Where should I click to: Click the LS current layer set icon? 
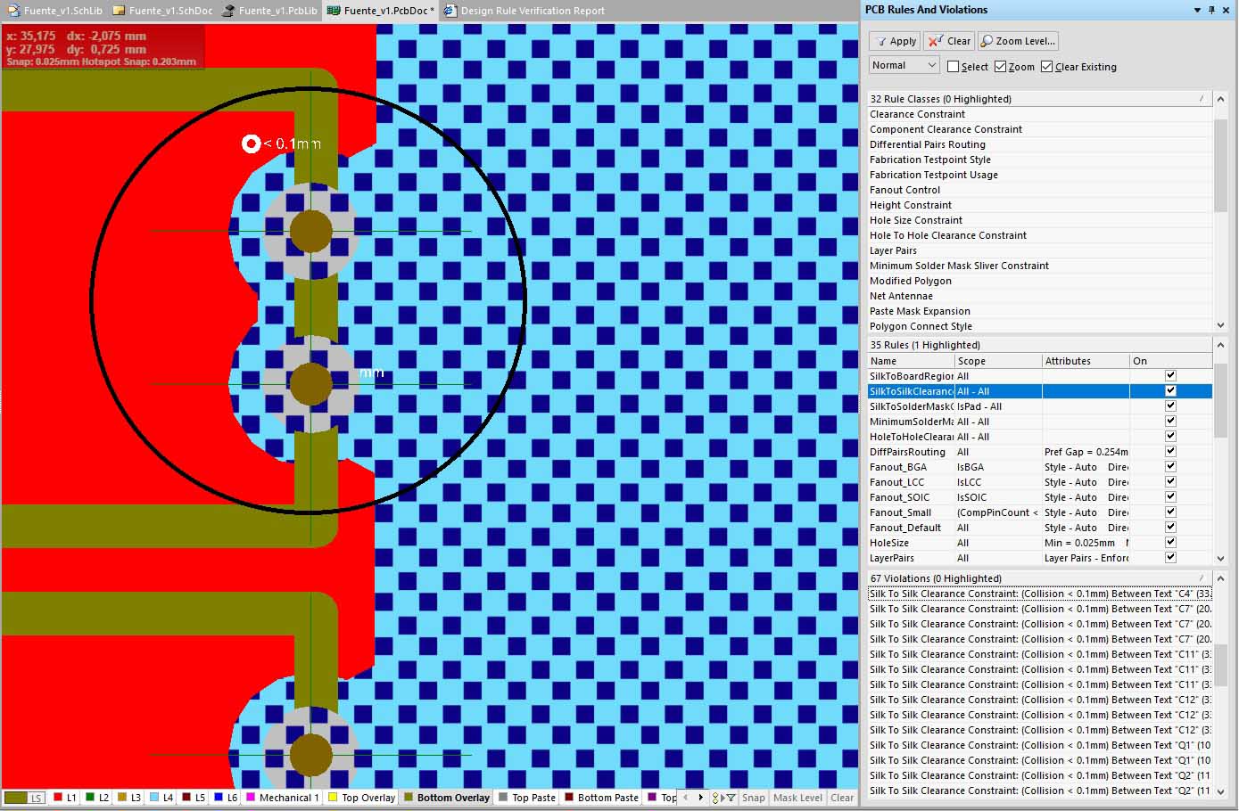[24, 798]
